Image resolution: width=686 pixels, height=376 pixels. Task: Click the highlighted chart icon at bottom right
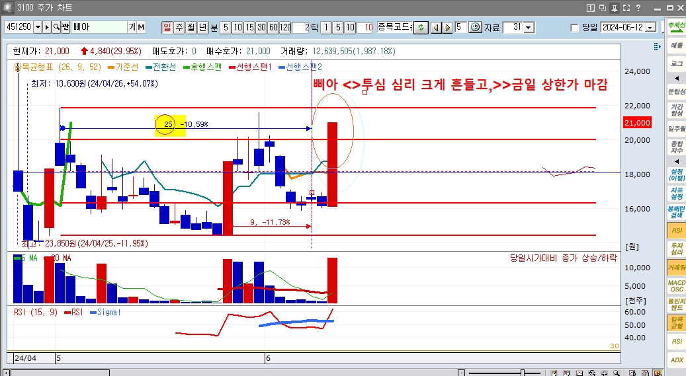657,373
